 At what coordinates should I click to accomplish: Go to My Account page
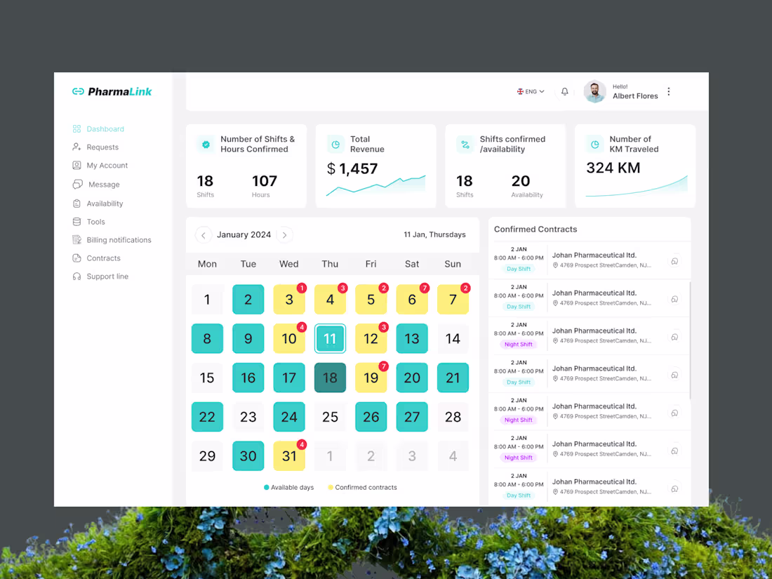[x=100, y=166]
